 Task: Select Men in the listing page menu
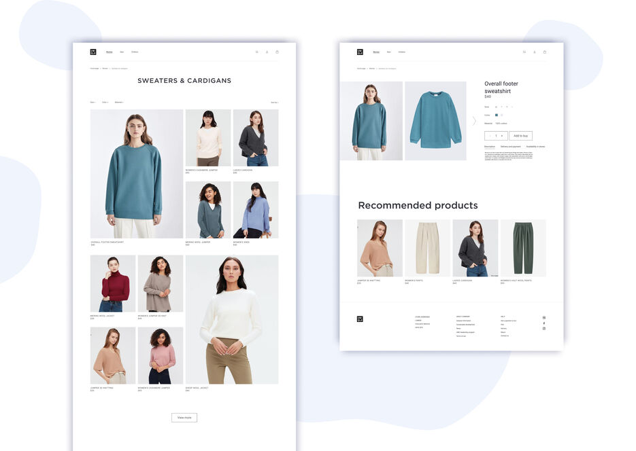[x=122, y=52]
